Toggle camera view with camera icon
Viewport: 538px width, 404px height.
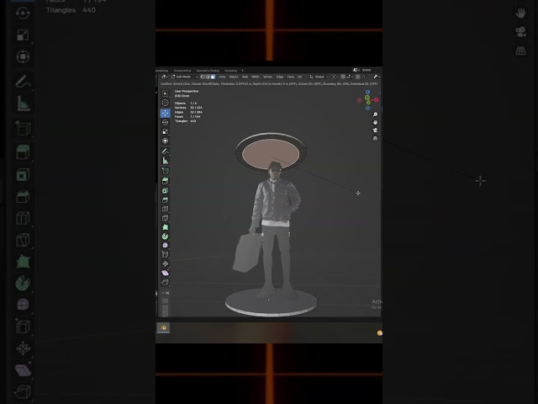(375, 130)
